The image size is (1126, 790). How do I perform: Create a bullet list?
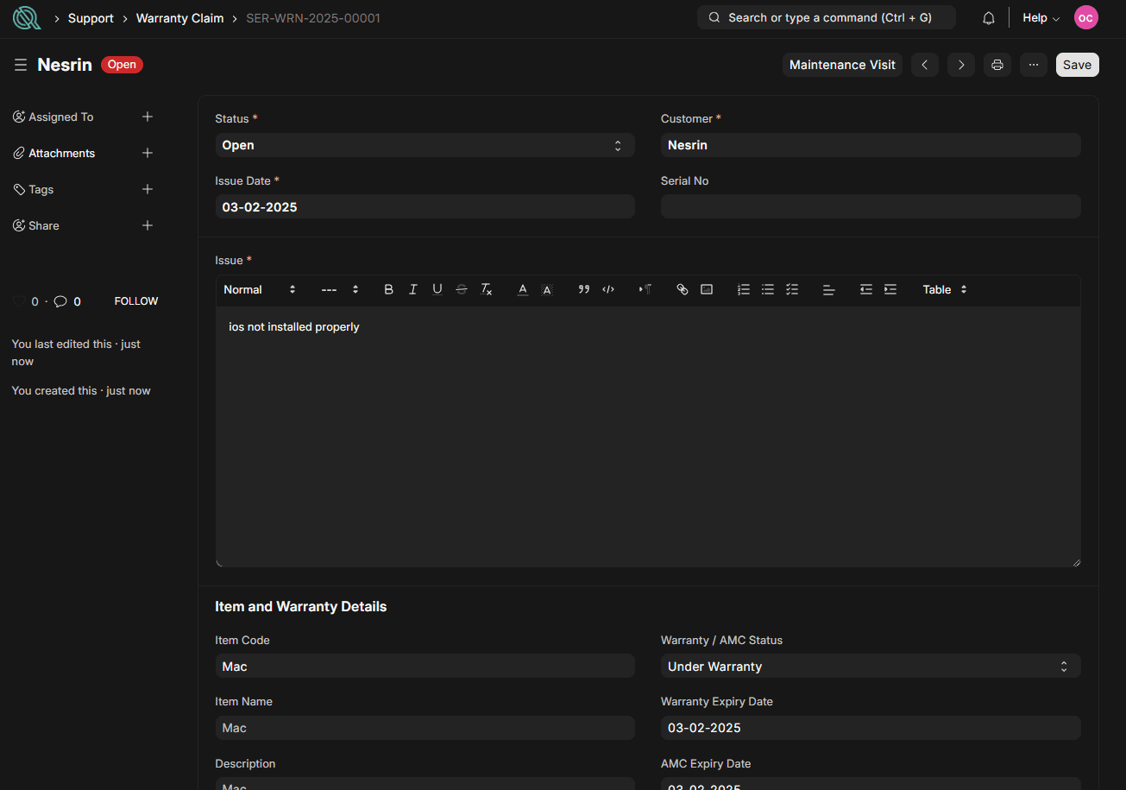(768, 289)
